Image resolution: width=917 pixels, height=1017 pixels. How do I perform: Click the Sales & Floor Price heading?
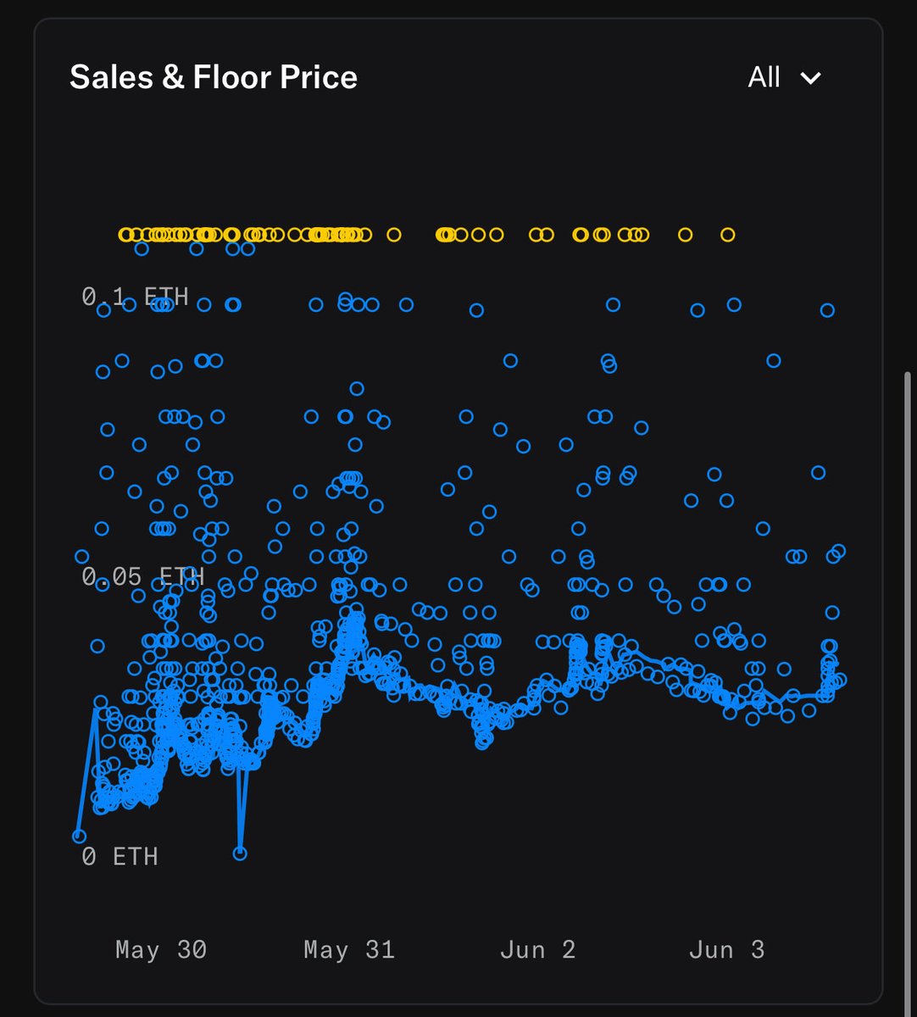pos(214,77)
